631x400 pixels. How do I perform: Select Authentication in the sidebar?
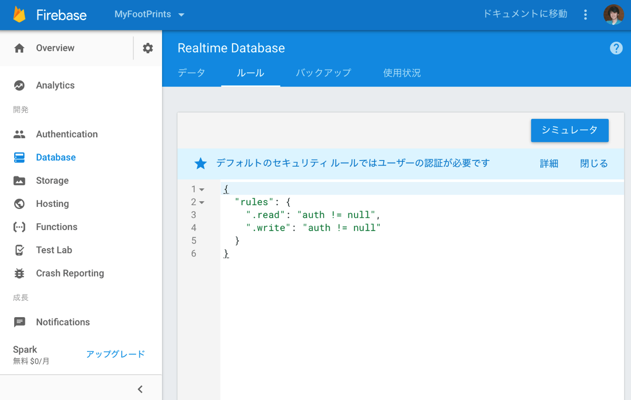point(66,134)
